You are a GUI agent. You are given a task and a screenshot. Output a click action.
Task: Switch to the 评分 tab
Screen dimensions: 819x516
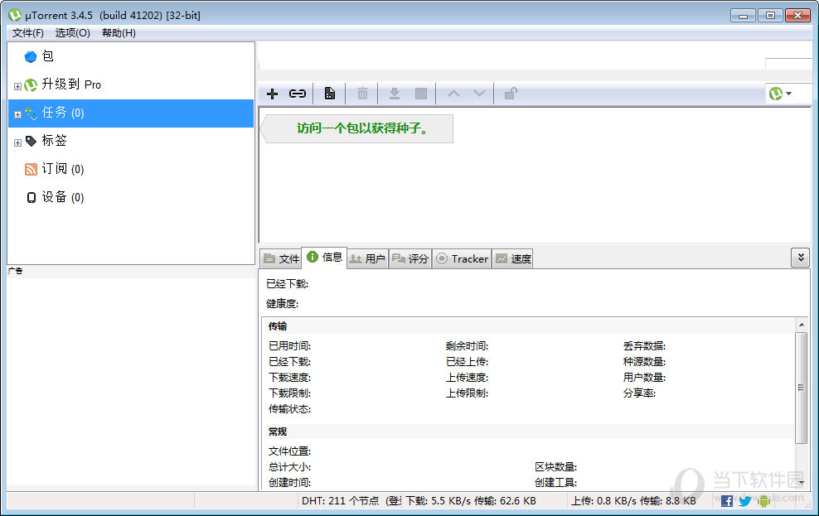coord(410,258)
